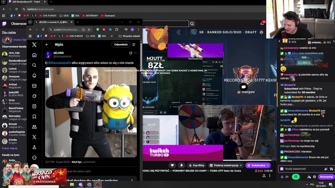Open notifications bell in X sidebar
335x188 pixels.
tap(34, 75)
